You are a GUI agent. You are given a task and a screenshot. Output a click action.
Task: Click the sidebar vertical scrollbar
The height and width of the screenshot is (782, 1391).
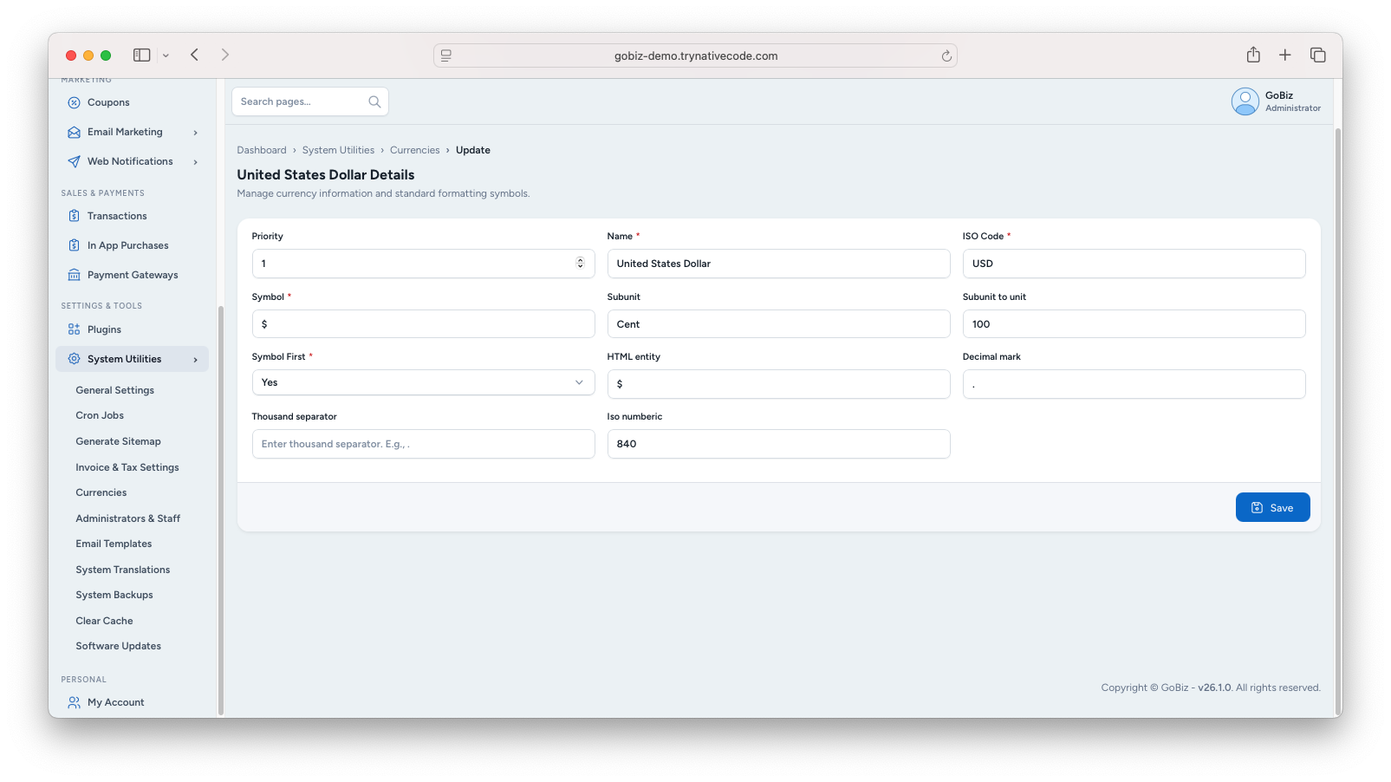coord(220,510)
